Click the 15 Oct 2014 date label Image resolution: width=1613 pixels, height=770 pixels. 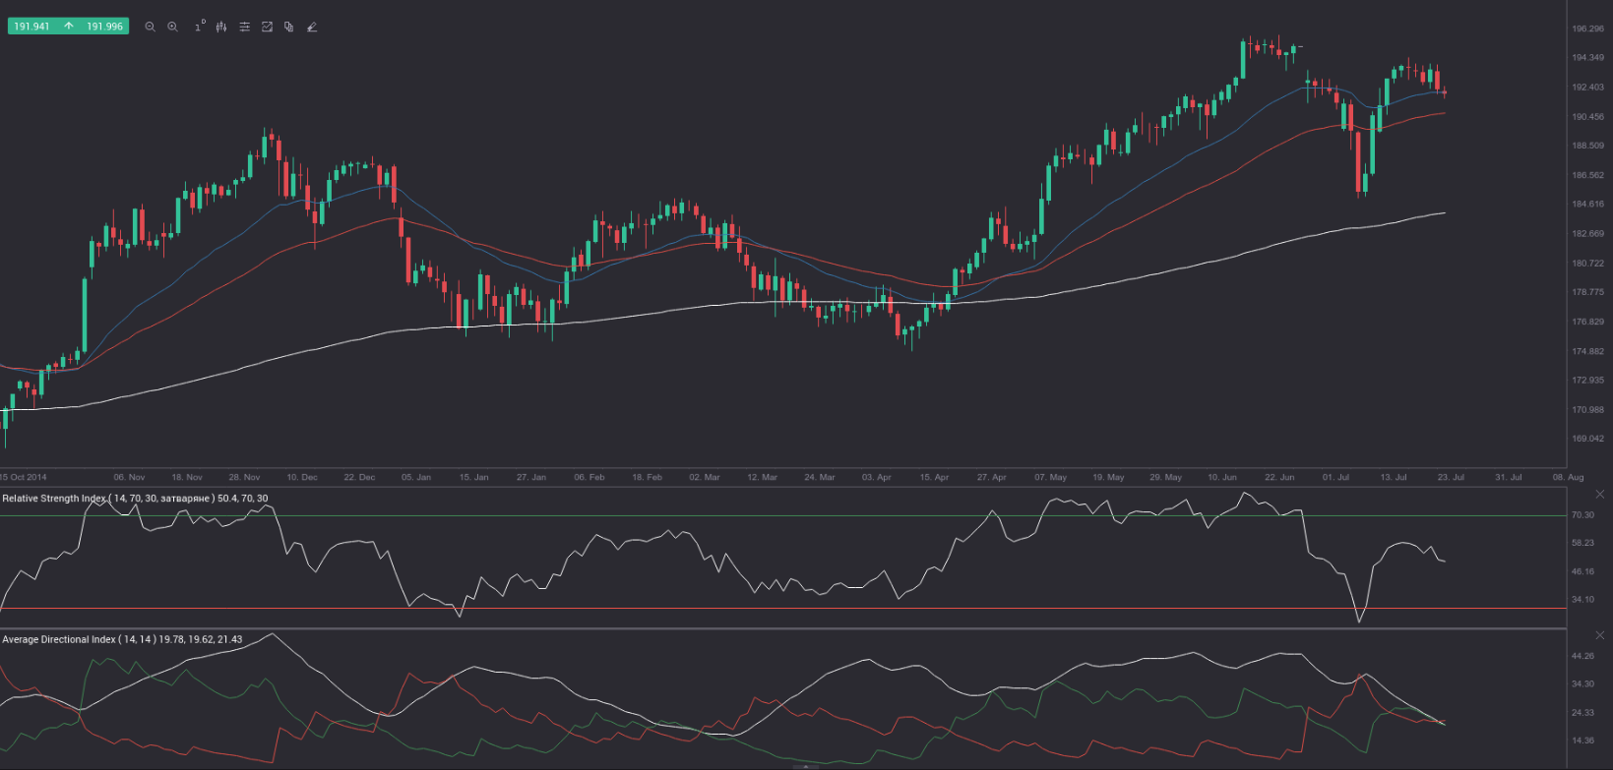coord(24,477)
